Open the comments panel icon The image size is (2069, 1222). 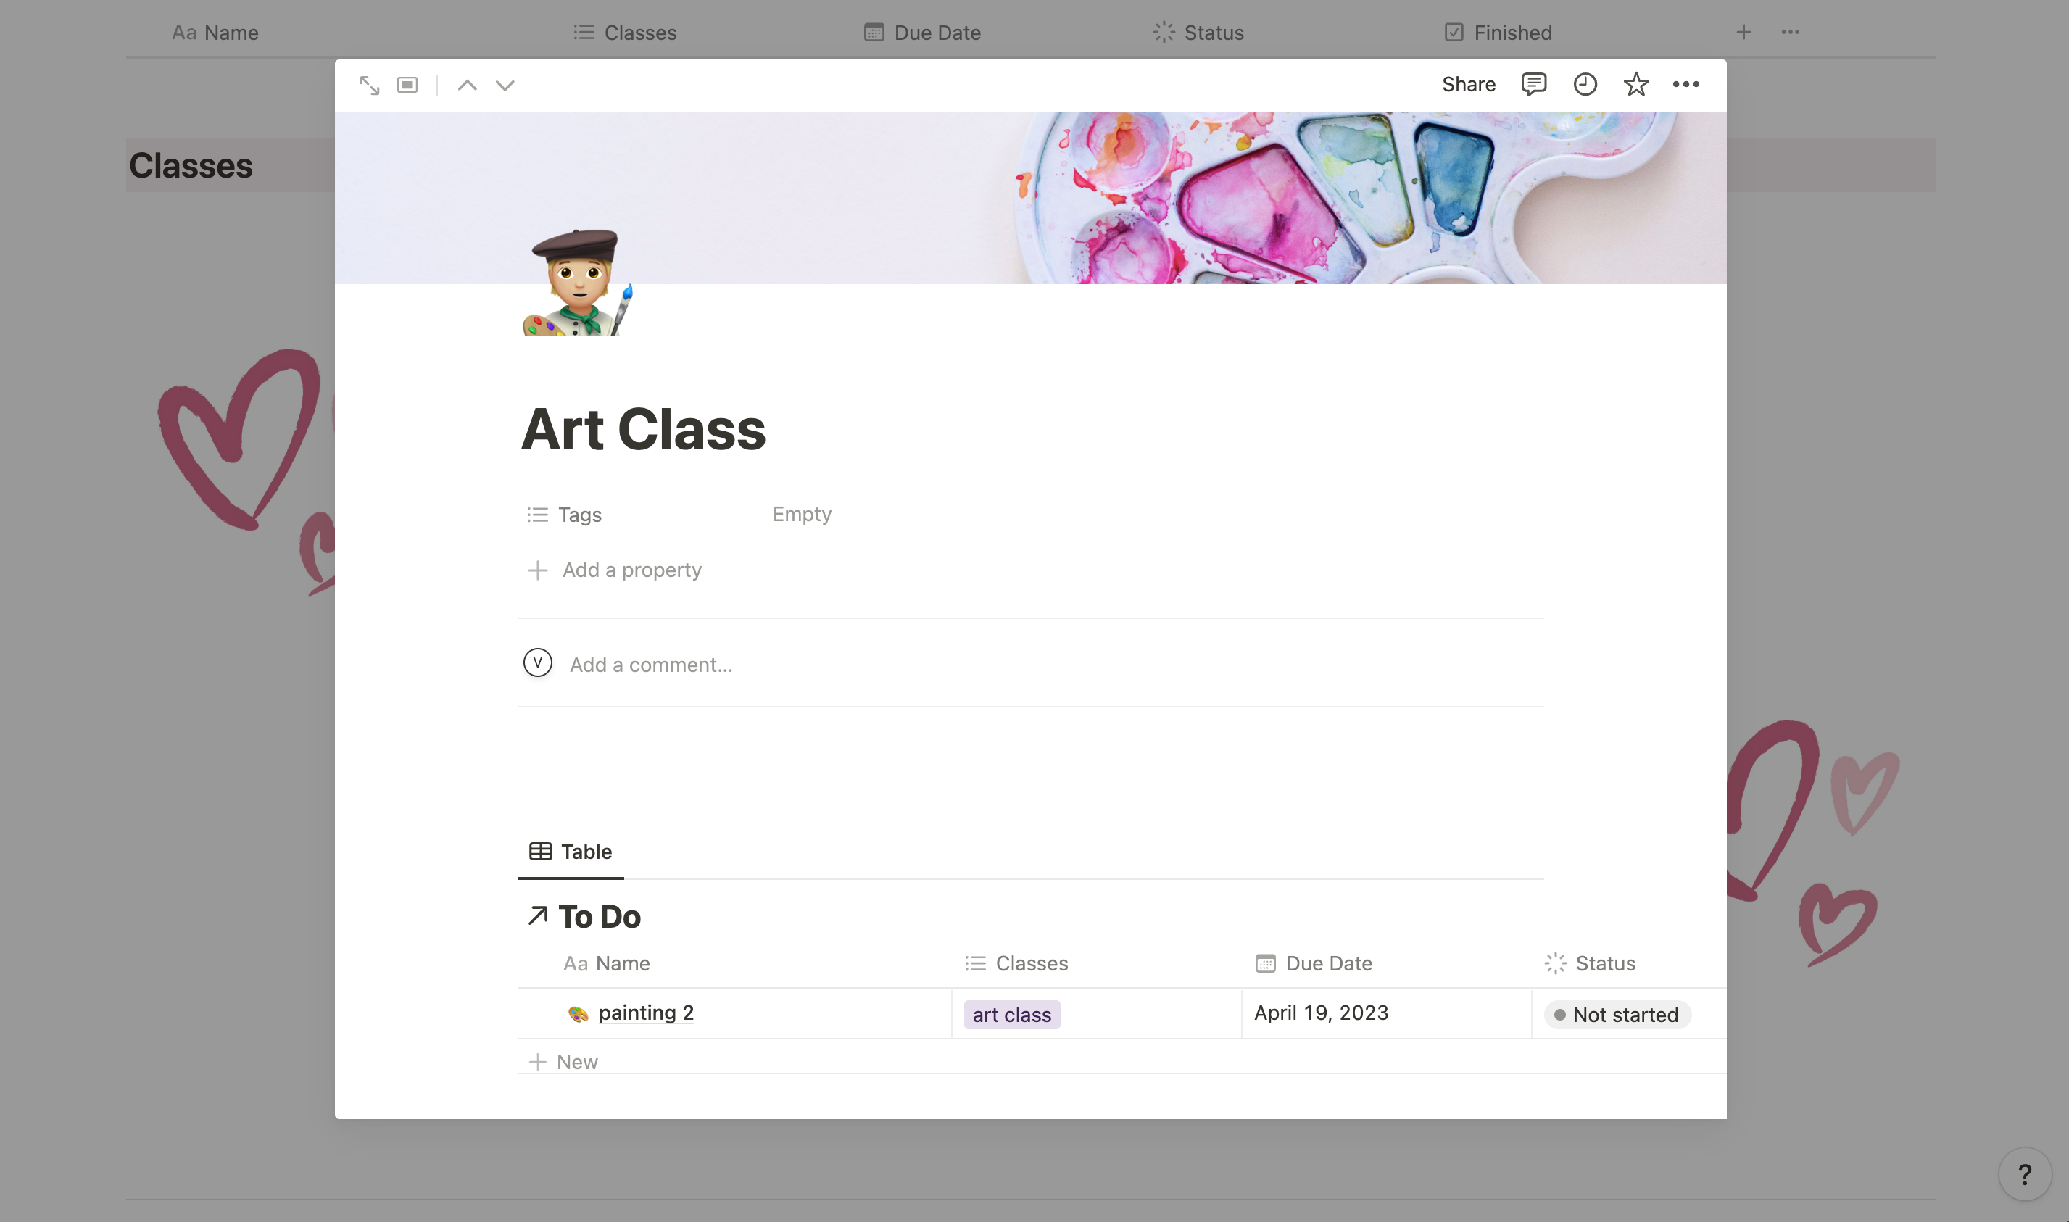pyautogui.click(x=1534, y=84)
